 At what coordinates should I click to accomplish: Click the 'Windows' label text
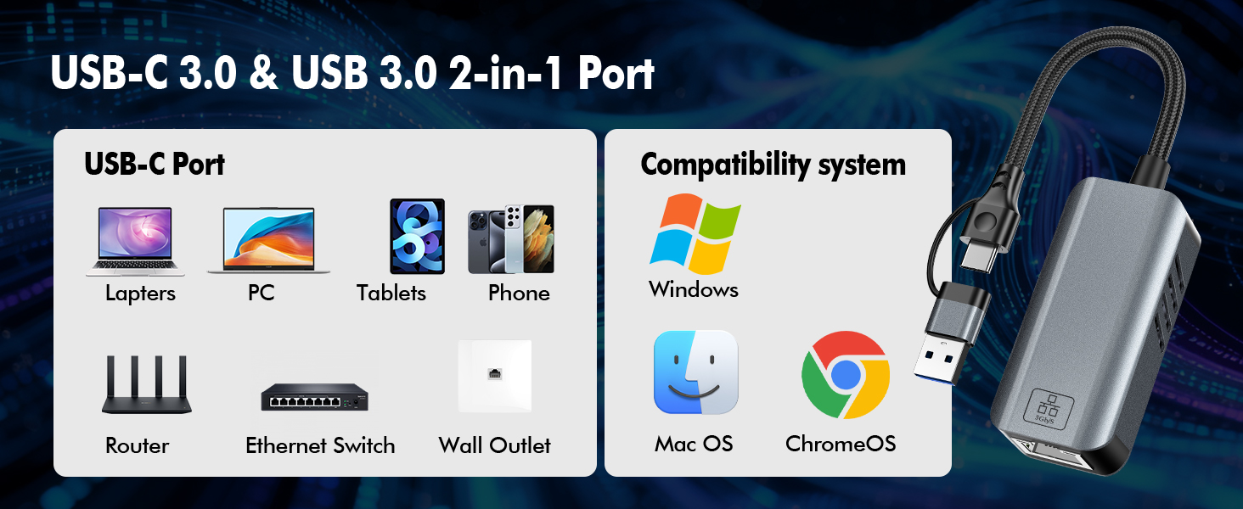694,290
